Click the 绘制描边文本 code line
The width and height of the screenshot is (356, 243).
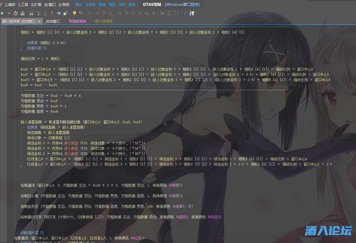click(121, 217)
